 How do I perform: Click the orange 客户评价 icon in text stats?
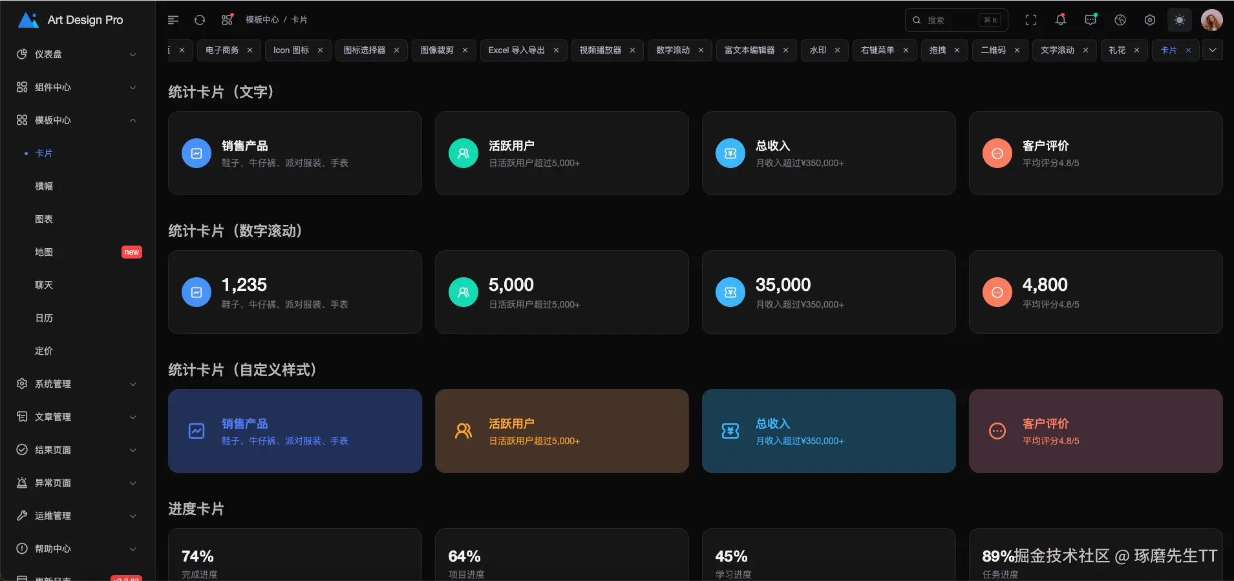(x=997, y=154)
